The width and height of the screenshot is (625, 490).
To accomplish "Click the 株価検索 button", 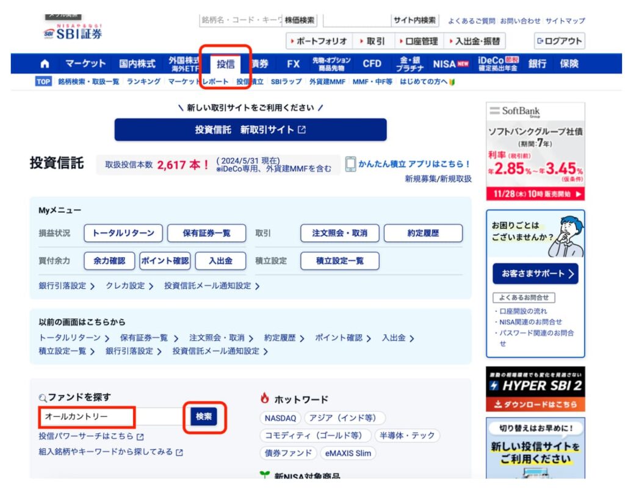I will 300,20.
